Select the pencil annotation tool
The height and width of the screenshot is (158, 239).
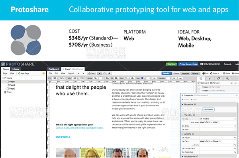(x=110, y=74)
